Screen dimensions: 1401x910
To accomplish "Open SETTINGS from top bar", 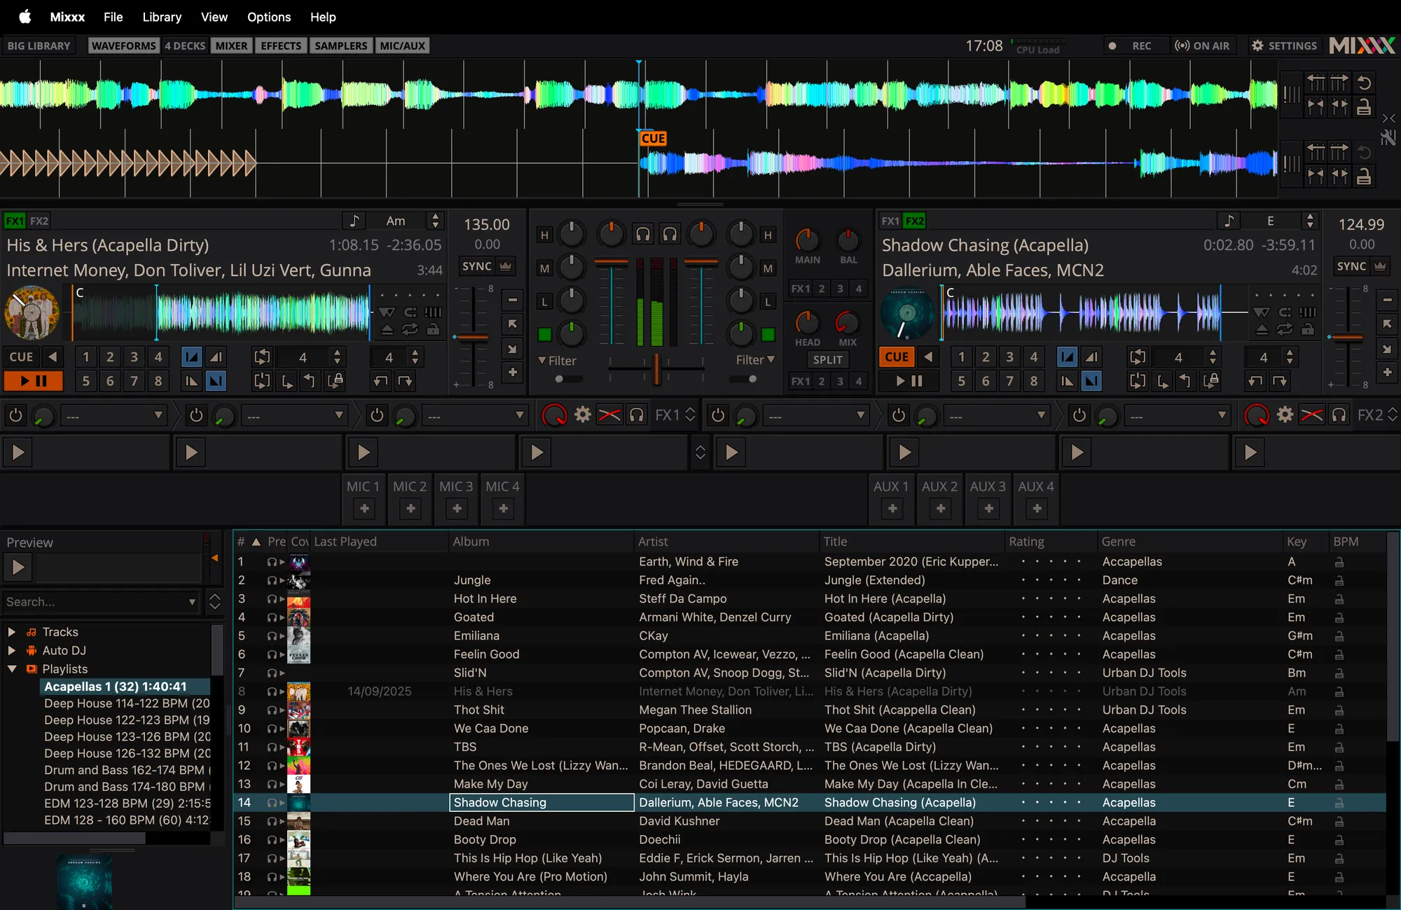I will (x=1284, y=46).
